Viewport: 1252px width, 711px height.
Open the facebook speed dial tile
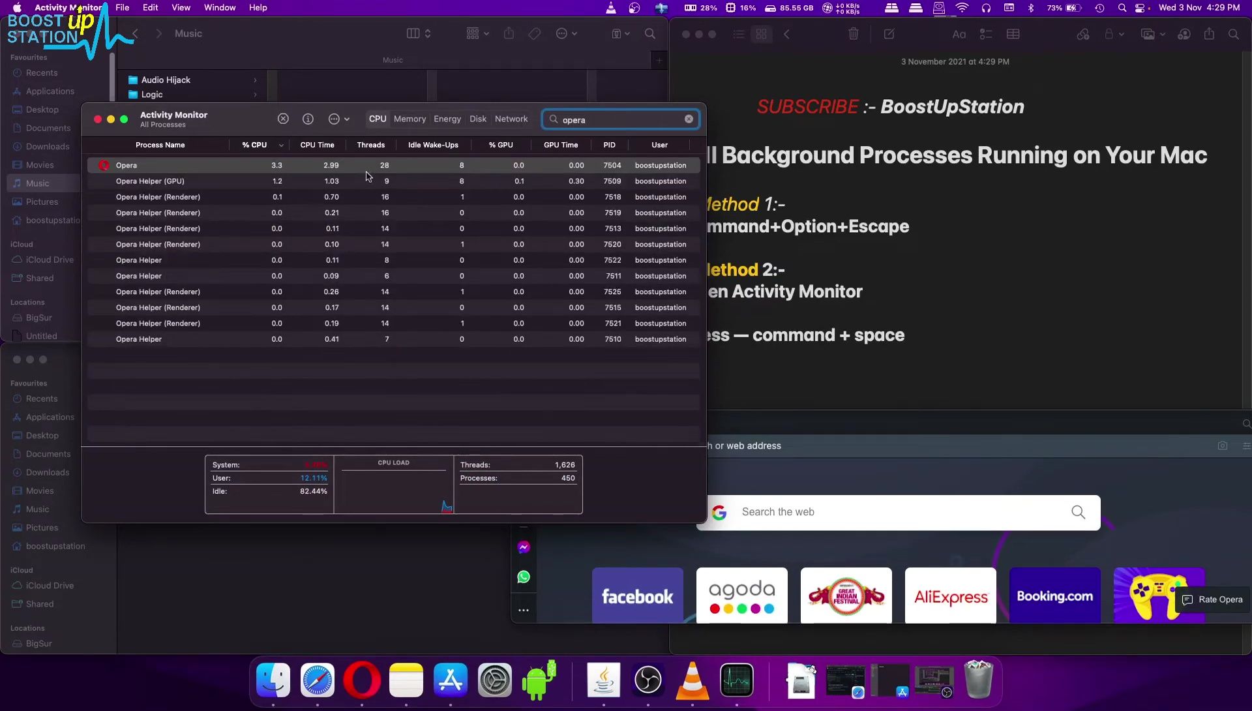[638, 596]
